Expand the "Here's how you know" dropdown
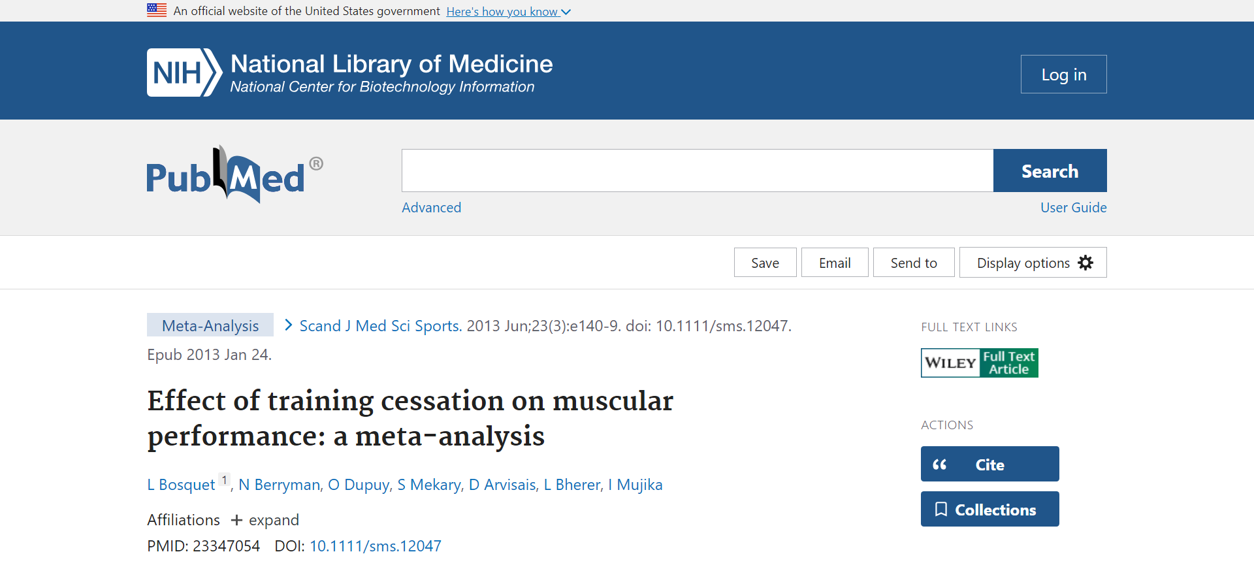This screenshot has width=1254, height=586. pyautogui.click(x=508, y=12)
